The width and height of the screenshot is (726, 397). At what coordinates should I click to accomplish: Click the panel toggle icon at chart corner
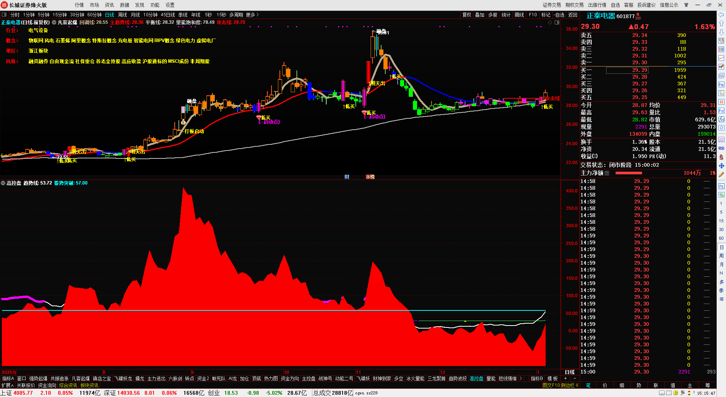pyautogui.click(x=557, y=23)
